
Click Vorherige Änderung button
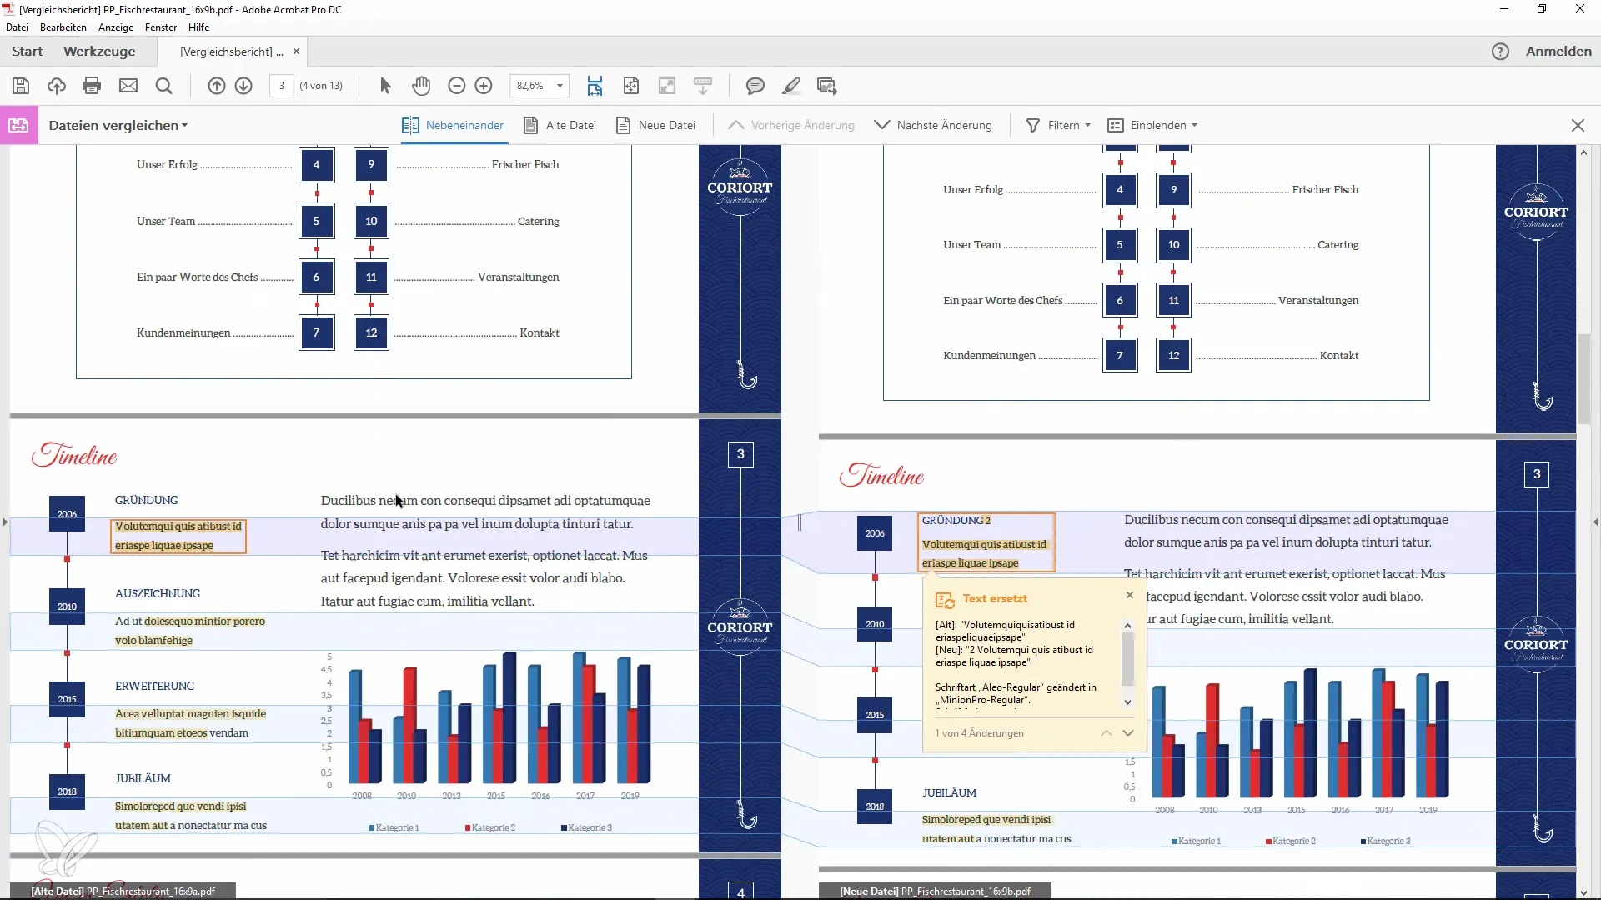click(791, 126)
